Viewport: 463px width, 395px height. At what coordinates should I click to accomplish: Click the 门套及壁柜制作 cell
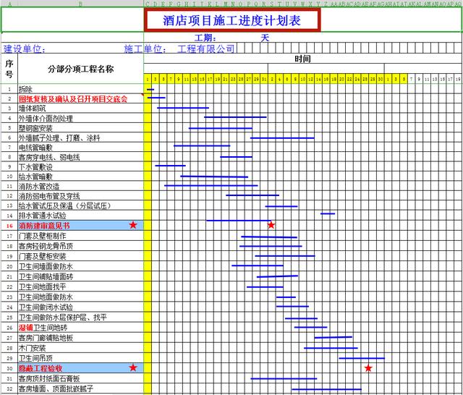(x=80, y=236)
